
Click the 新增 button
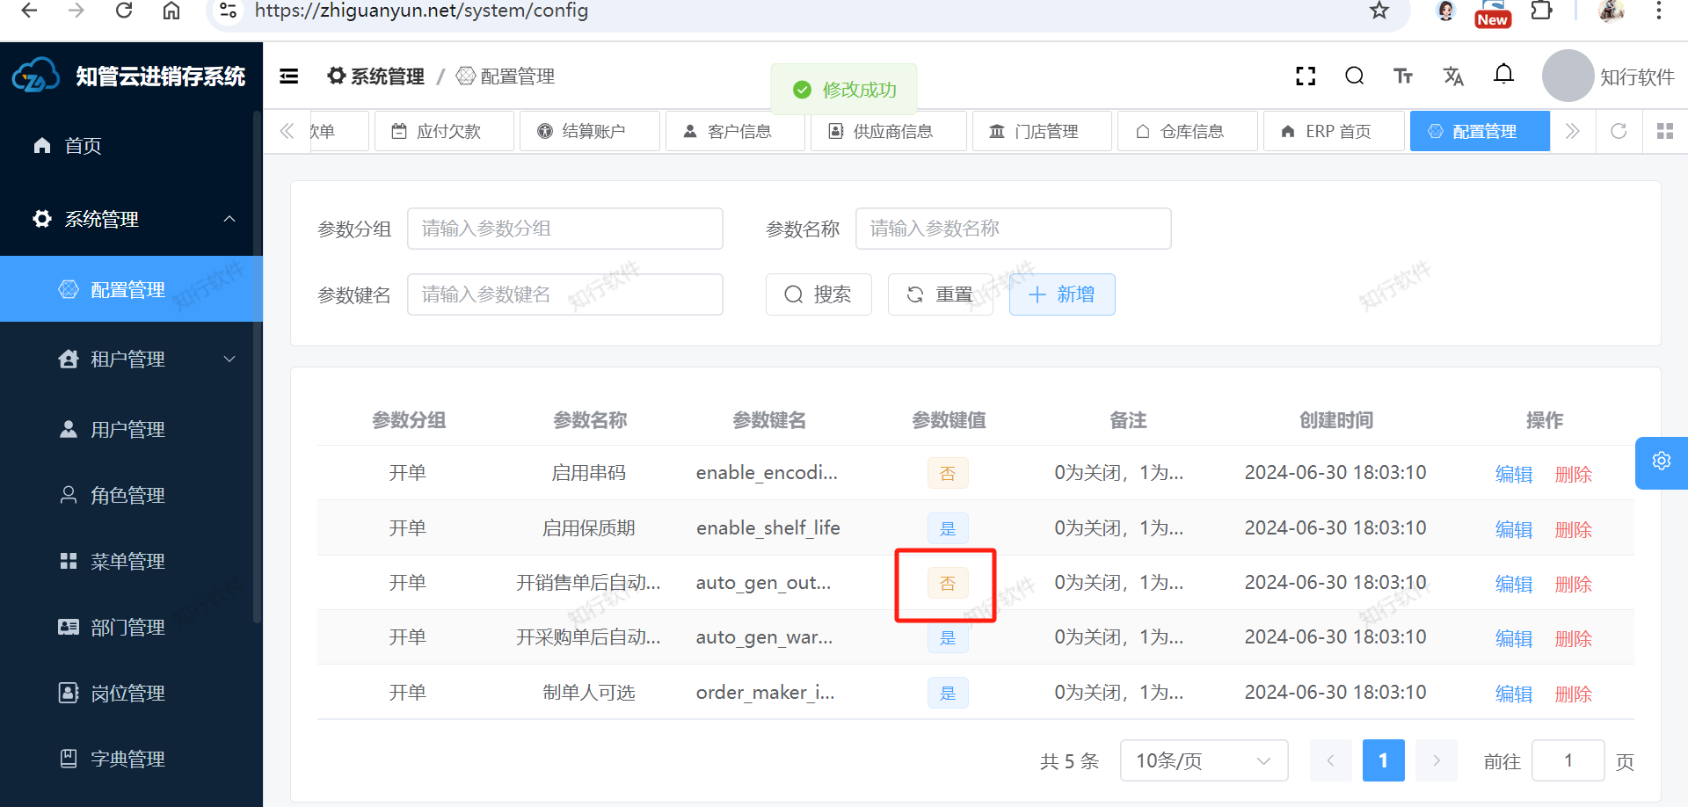[x=1062, y=294]
